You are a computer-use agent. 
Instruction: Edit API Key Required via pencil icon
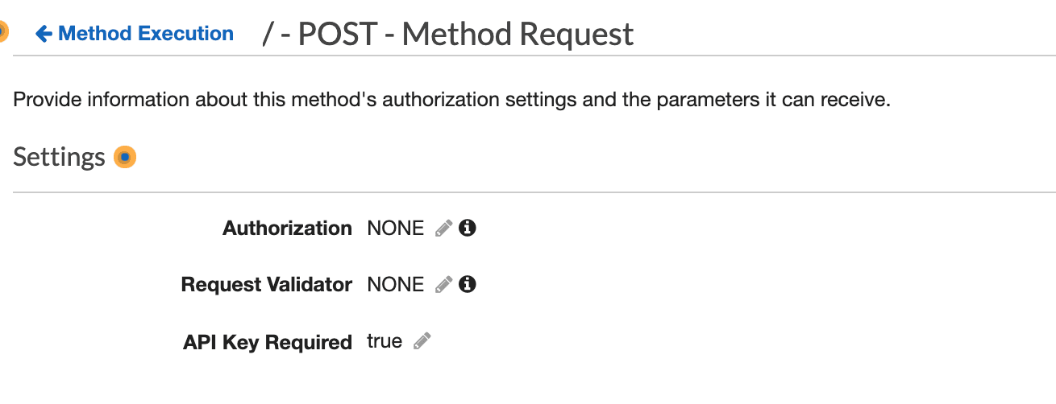422,342
